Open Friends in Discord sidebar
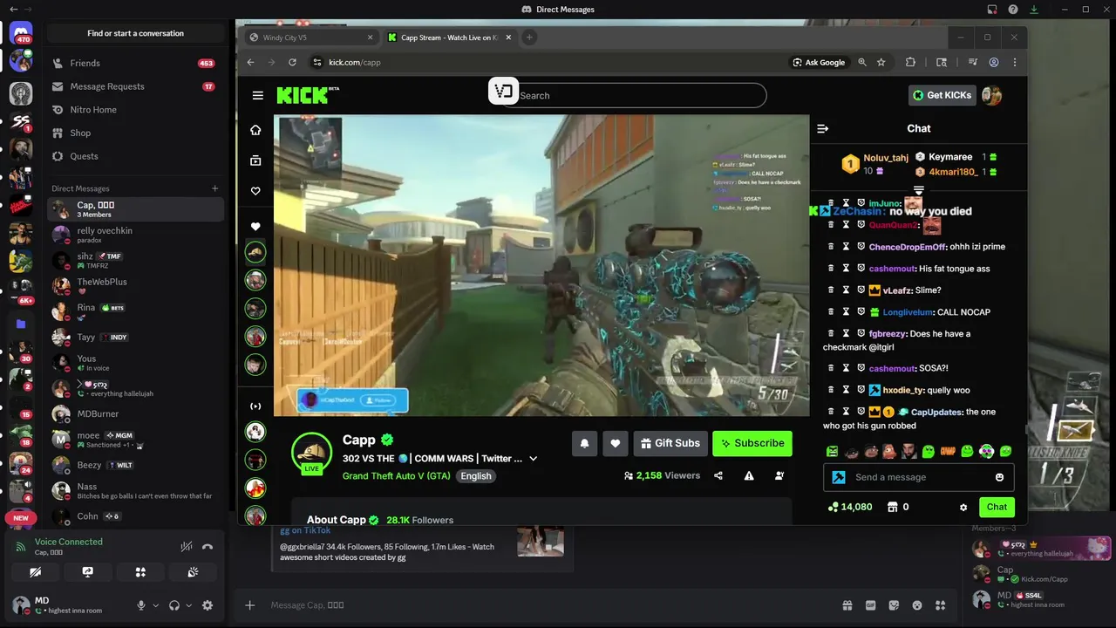The width and height of the screenshot is (1116, 628). [135, 63]
